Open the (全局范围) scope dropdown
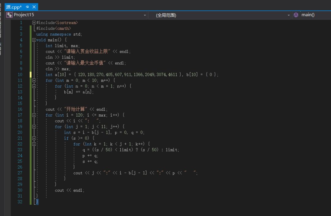331x216 pixels. [x=289, y=15]
